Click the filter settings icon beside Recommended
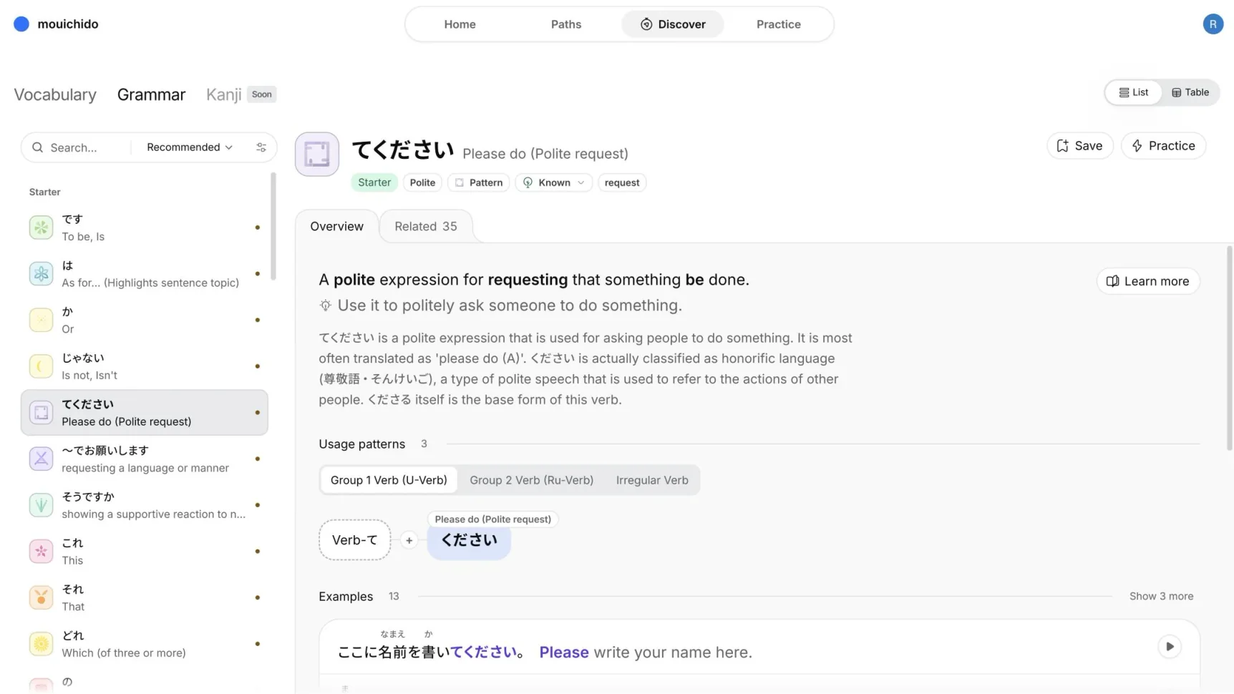Image resolution: width=1234 pixels, height=694 pixels. (261, 147)
